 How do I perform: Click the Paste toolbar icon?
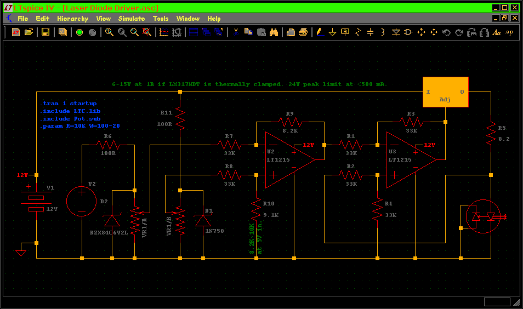261,32
